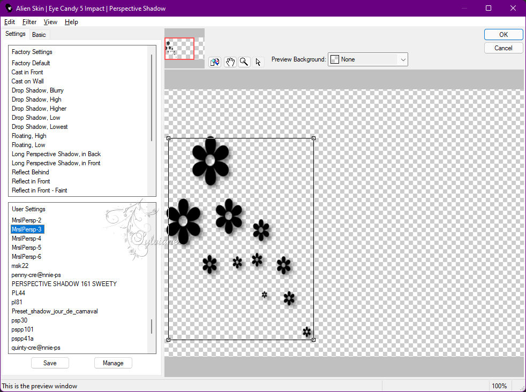
Task: Choose the psp30 user setting
Action: [x=19, y=320]
